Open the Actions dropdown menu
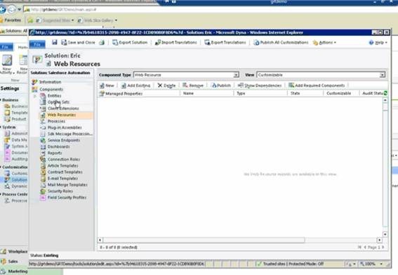The image size is (398, 275). coord(324,43)
